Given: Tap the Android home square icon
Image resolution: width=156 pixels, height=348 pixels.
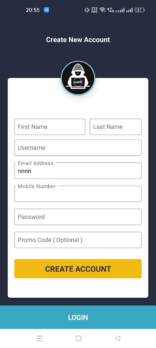Looking at the screenshot, I should (78, 338).
